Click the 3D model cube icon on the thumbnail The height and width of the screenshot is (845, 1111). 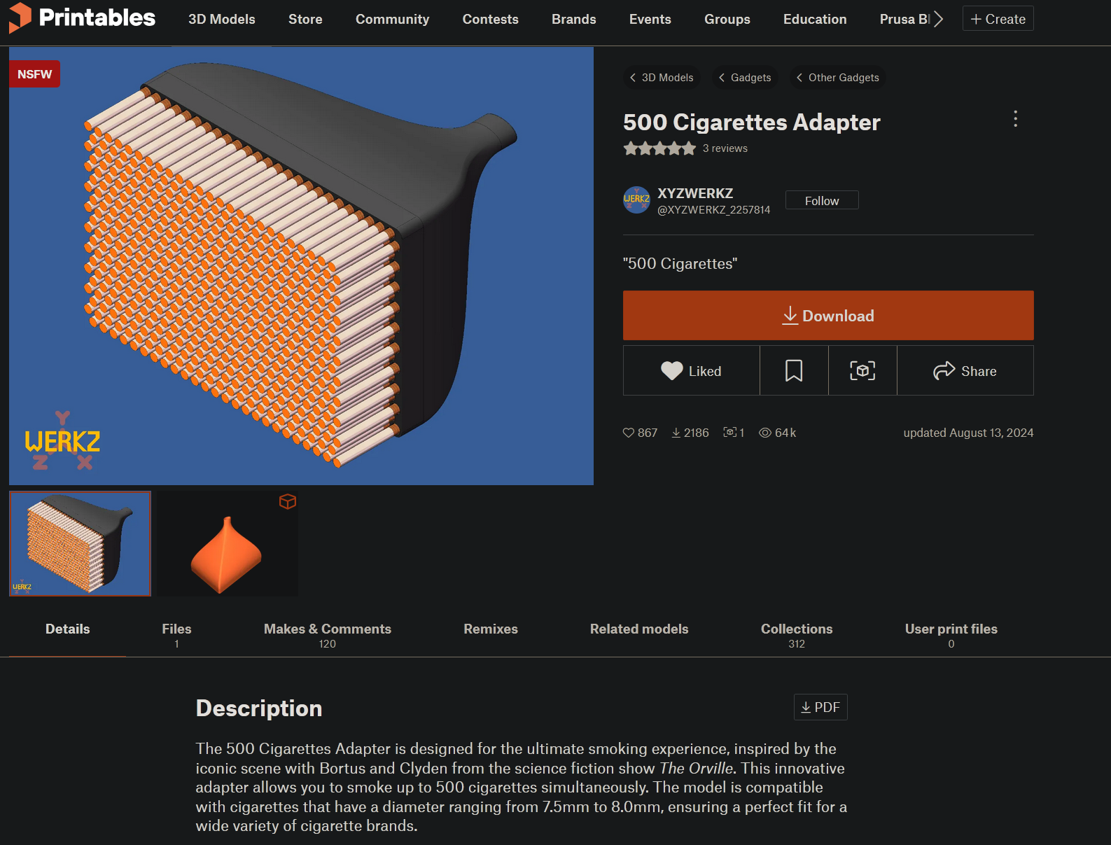coord(288,501)
